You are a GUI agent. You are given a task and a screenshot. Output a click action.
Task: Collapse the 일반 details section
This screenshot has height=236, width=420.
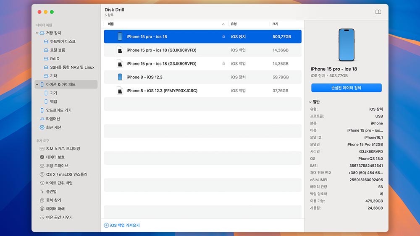click(x=310, y=102)
